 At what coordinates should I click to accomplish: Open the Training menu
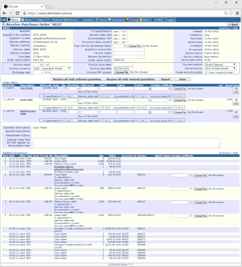[132, 20]
